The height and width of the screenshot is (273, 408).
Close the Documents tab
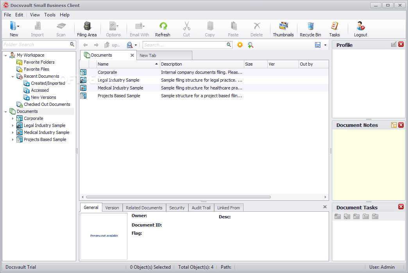tap(132, 55)
